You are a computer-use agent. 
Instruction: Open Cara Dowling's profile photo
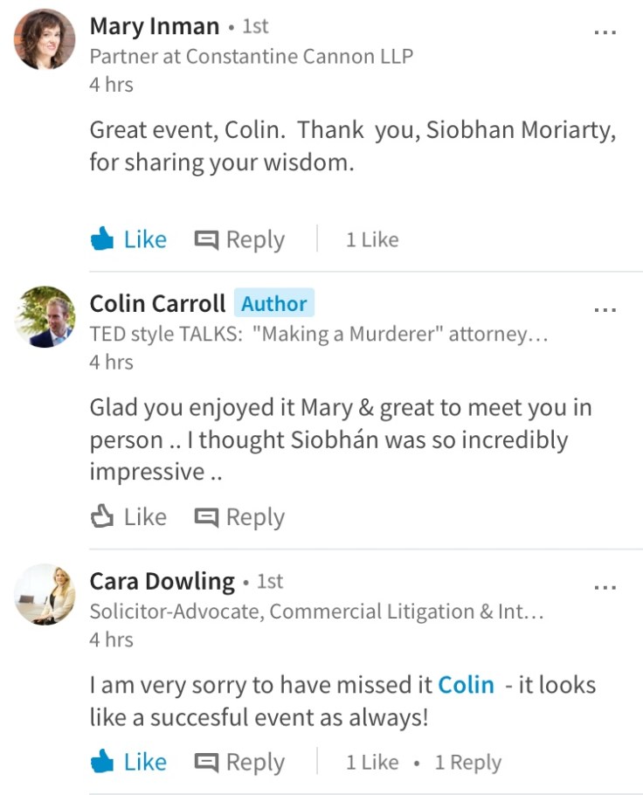45,595
